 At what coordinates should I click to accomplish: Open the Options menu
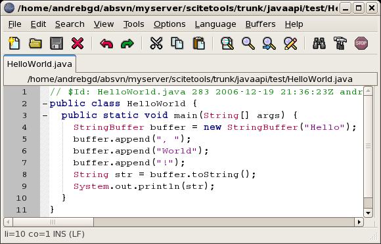point(169,24)
